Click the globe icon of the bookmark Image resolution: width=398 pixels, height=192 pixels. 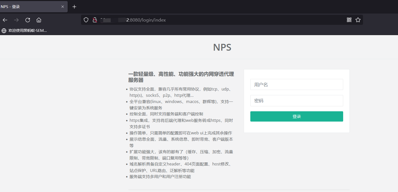[x=4, y=31]
